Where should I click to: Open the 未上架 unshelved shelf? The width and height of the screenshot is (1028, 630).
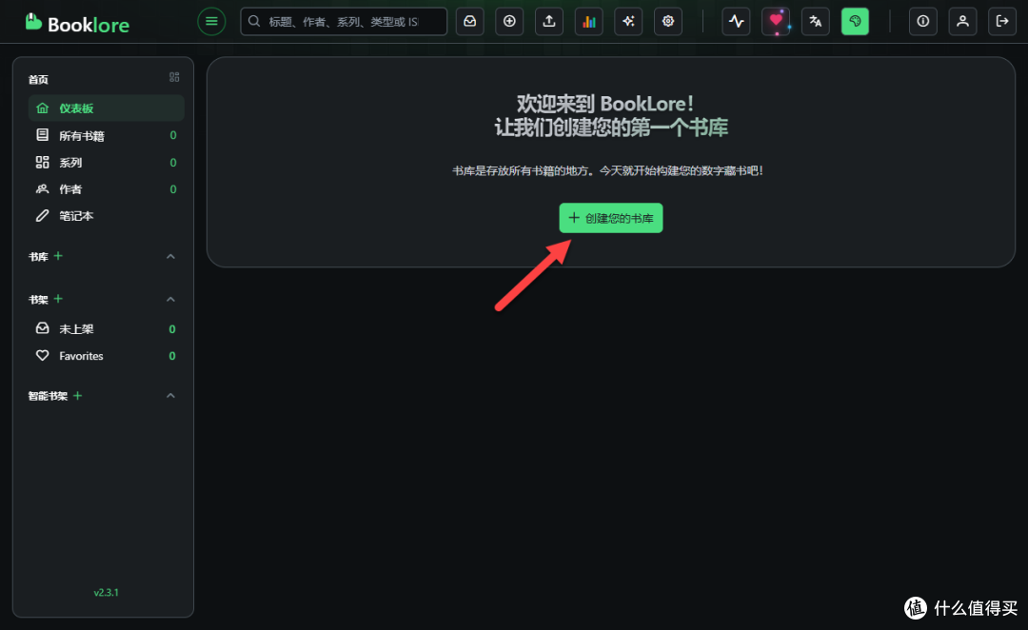107,328
